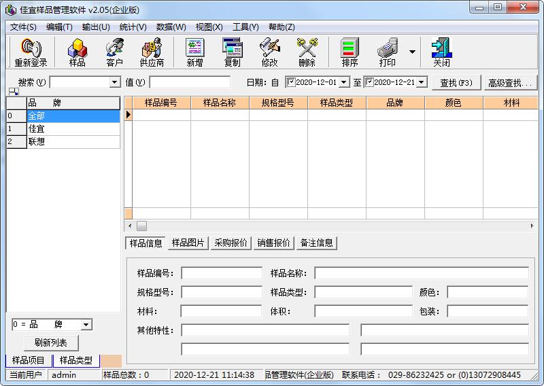
Task: Click the 重新登录 (re-login) toolbar icon
Action: (x=31, y=52)
